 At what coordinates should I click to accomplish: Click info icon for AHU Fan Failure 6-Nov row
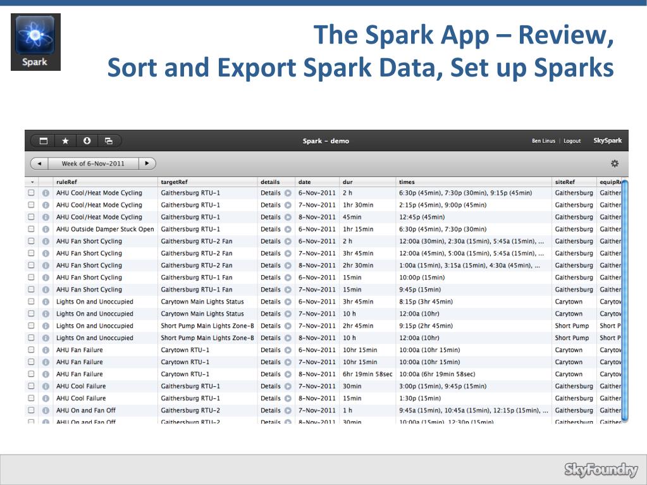click(x=46, y=350)
